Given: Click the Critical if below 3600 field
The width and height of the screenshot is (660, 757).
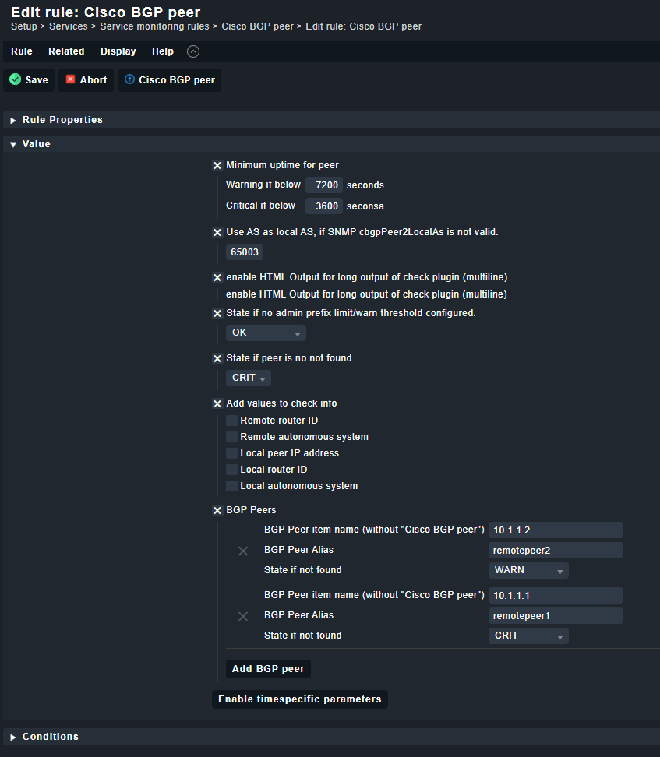Looking at the screenshot, I should click(x=324, y=206).
